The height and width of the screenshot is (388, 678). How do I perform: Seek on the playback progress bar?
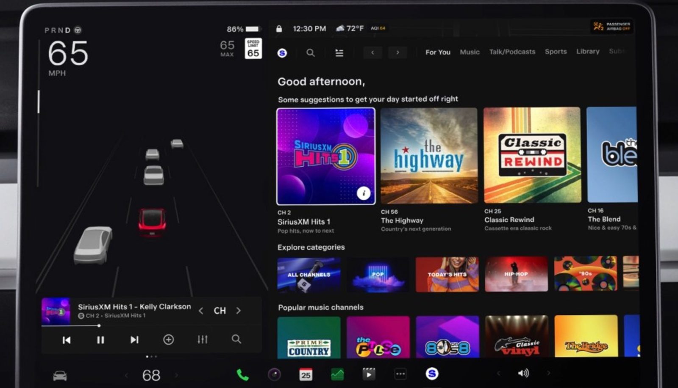pos(151,326)
